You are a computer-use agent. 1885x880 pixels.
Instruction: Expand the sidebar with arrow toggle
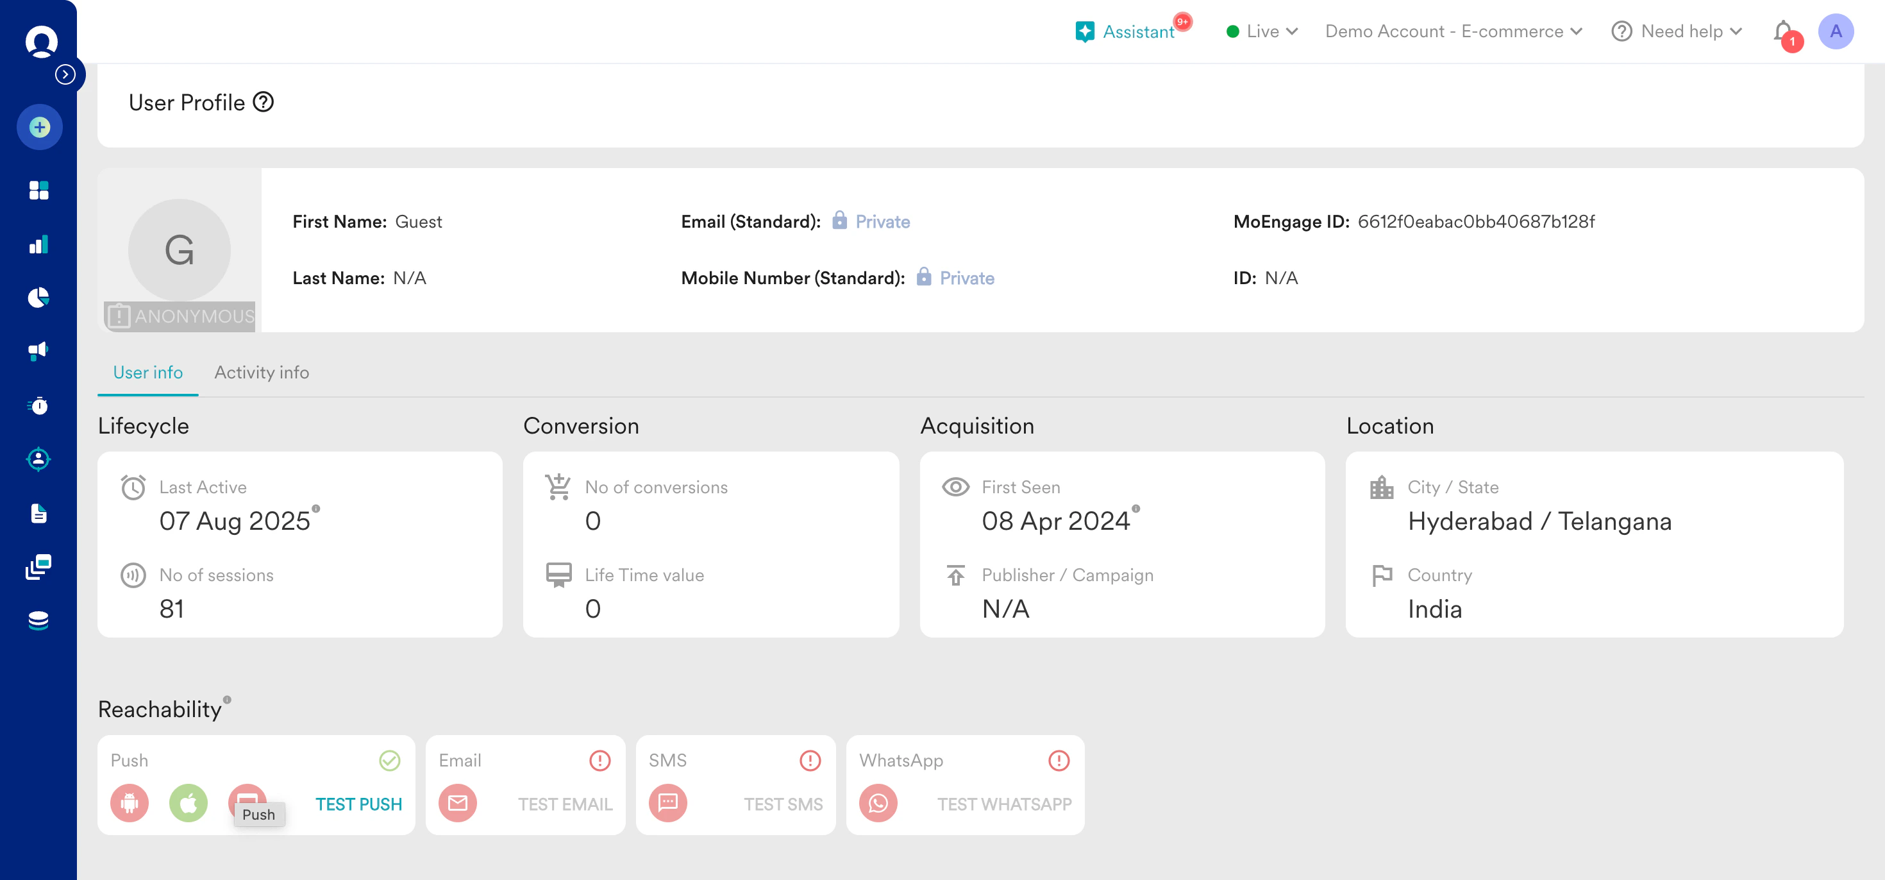click(65, 74)
